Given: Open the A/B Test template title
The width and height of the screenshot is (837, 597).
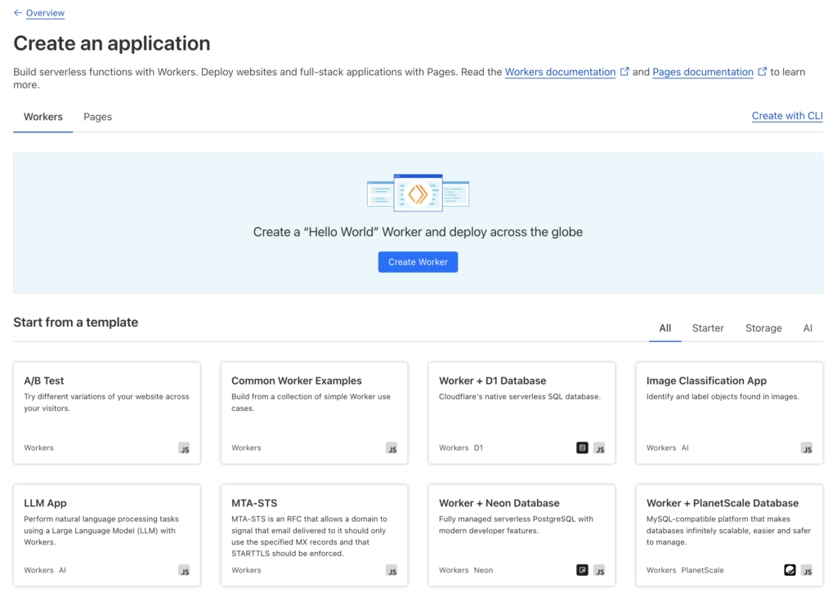Looking at the screenshot, I should click(44, 381).
